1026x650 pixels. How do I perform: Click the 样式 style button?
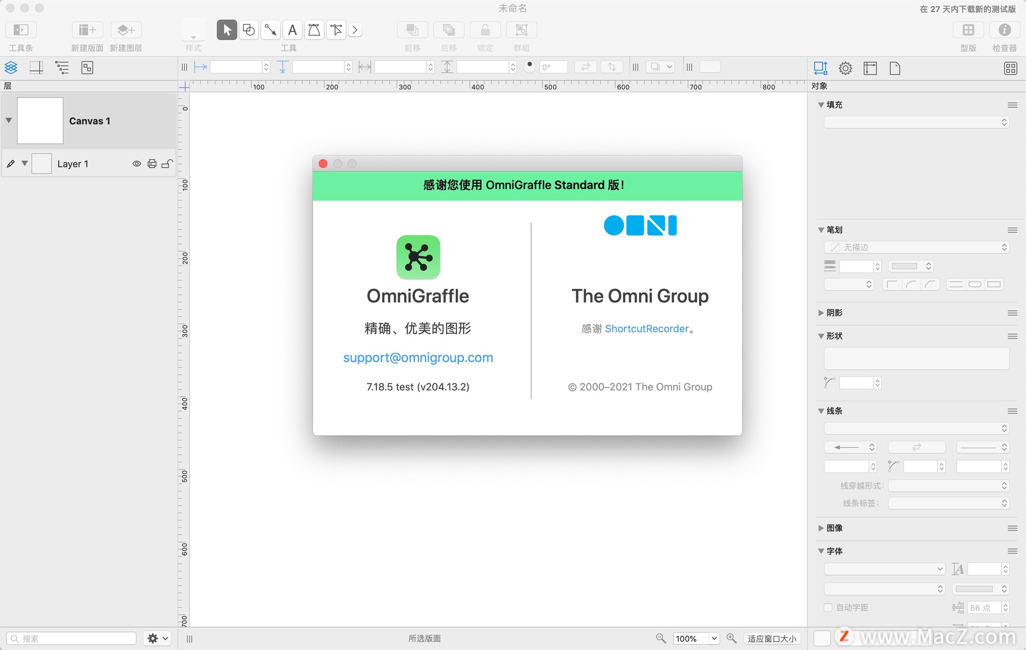193,30
